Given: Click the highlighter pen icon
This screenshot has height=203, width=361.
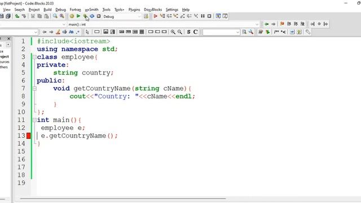Looking at the screenshot, I should point(58,32).
